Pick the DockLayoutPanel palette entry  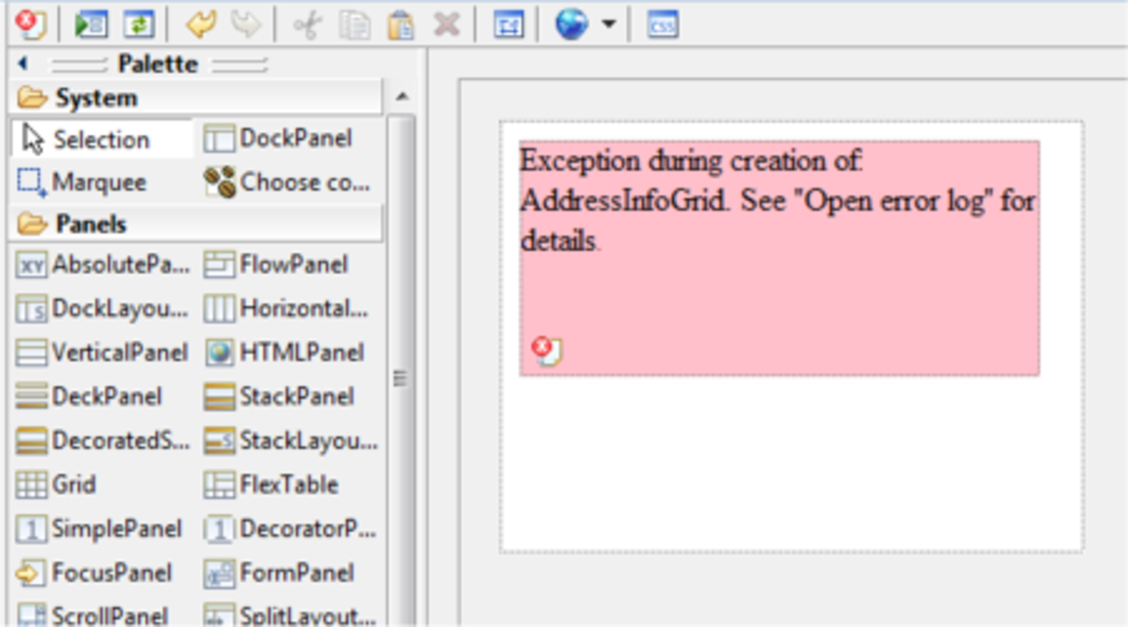click(x=102, y=308)
